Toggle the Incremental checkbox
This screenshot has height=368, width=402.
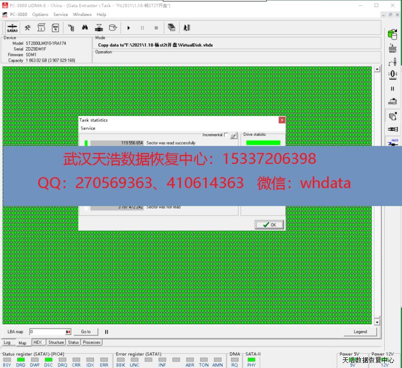(226, 135)
